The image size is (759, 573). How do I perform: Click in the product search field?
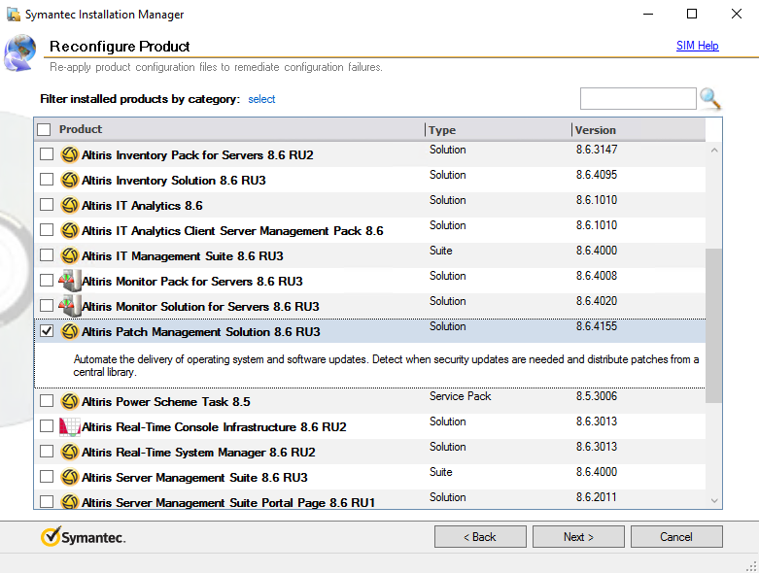tap(638, 99)
